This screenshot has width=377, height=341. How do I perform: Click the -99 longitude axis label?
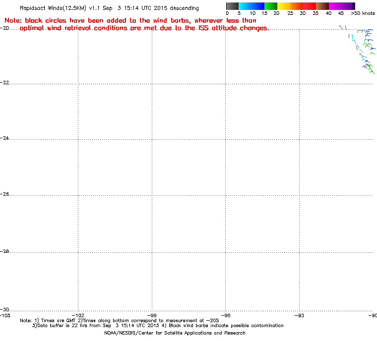coord(152,315)
